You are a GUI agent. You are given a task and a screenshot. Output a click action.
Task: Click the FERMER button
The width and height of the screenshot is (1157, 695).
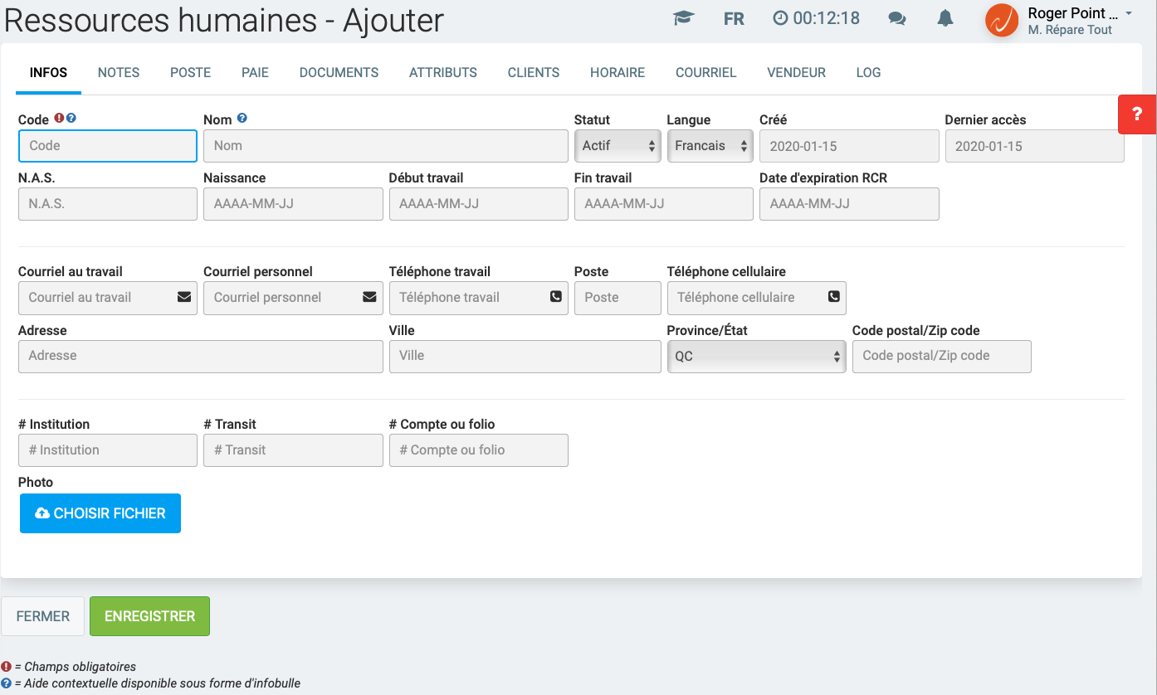tap(43, 616)
